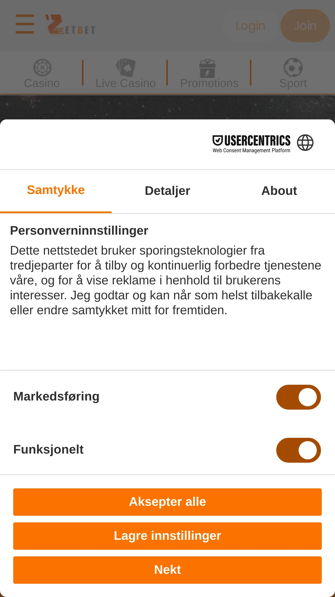
Task: Open the Casino chip icon
Action: point(42,67)
